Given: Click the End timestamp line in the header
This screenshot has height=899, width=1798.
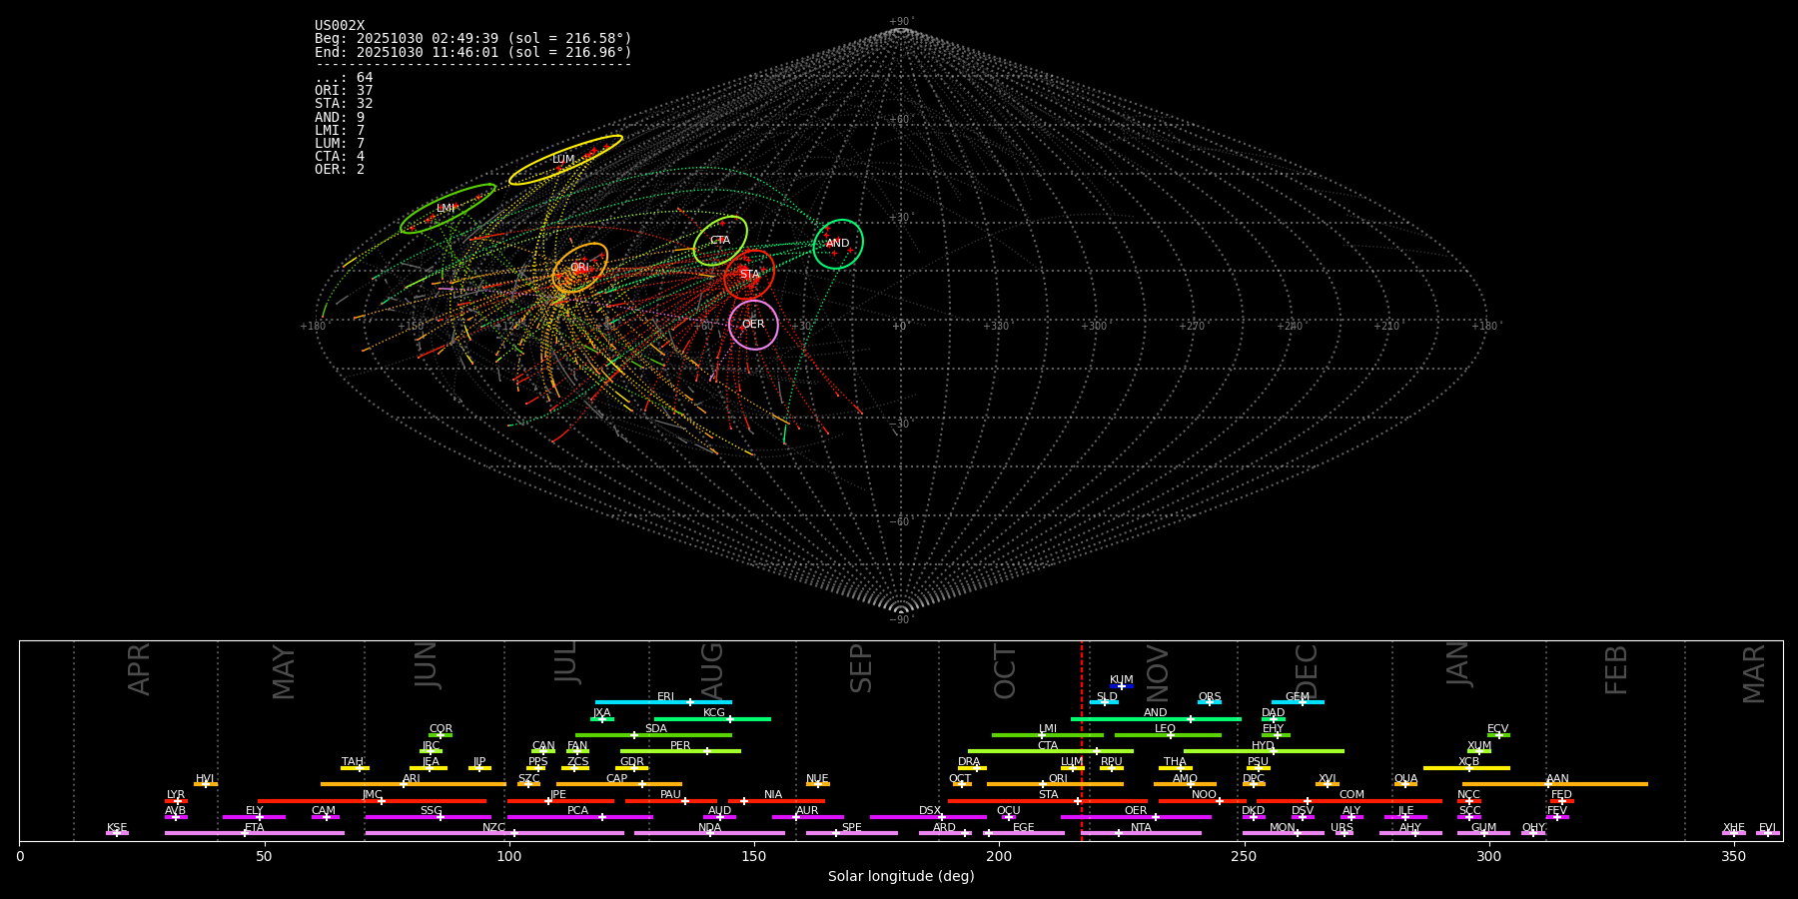Looking at the screenshot, I should (x=473, y=52).
